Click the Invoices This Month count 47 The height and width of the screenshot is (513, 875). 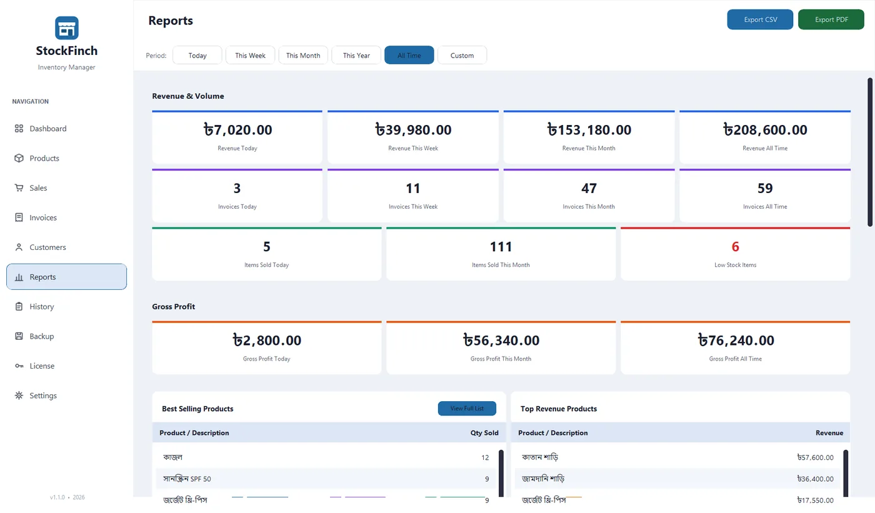pyautogui.click(x=589, y=188)
